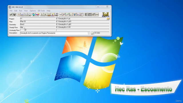Save the project with the floppy disk icon
Viewport: 183px width, 103px height.
(x=15, y=15)
